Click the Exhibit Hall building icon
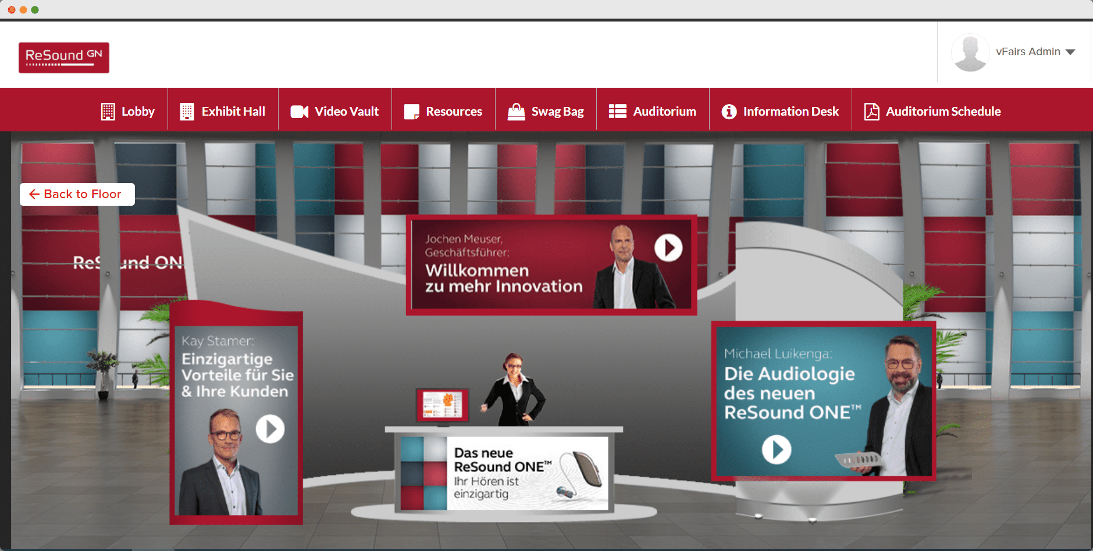Screen dimensions: 1093x551 click(x=187, y=112)
